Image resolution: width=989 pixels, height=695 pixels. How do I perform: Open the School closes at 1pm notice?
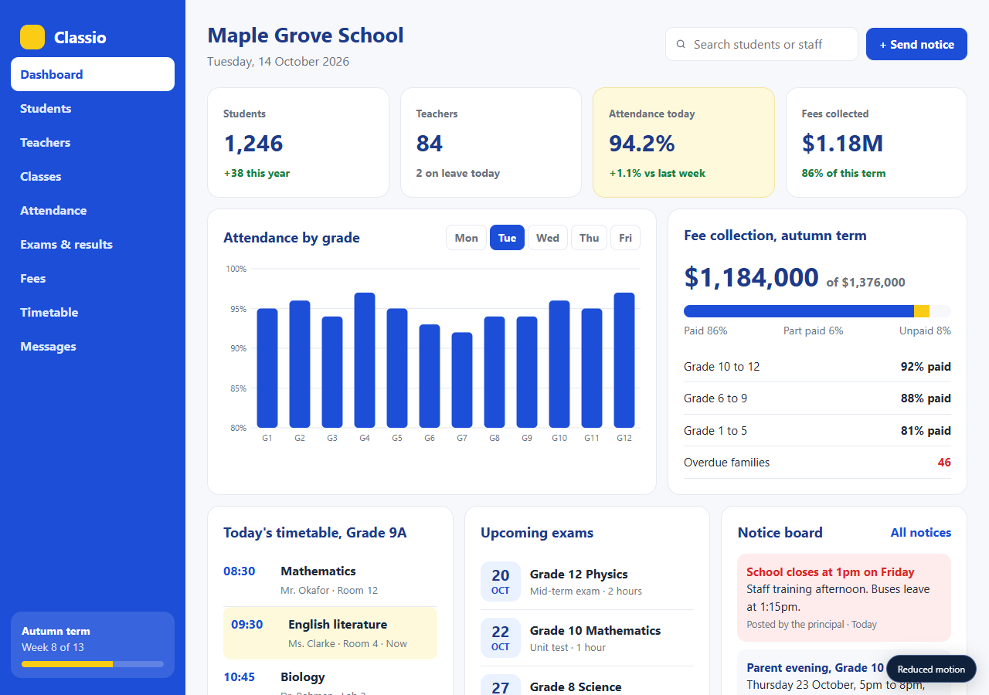tap(844, 598)
